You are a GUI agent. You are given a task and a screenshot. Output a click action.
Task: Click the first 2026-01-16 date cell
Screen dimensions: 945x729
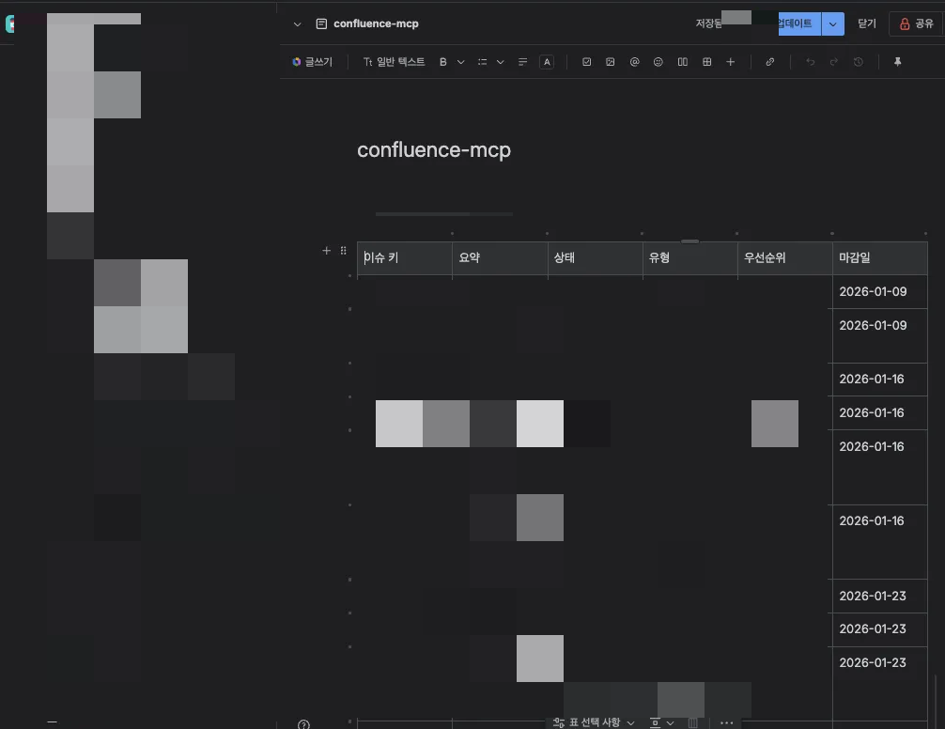point(880,380)
